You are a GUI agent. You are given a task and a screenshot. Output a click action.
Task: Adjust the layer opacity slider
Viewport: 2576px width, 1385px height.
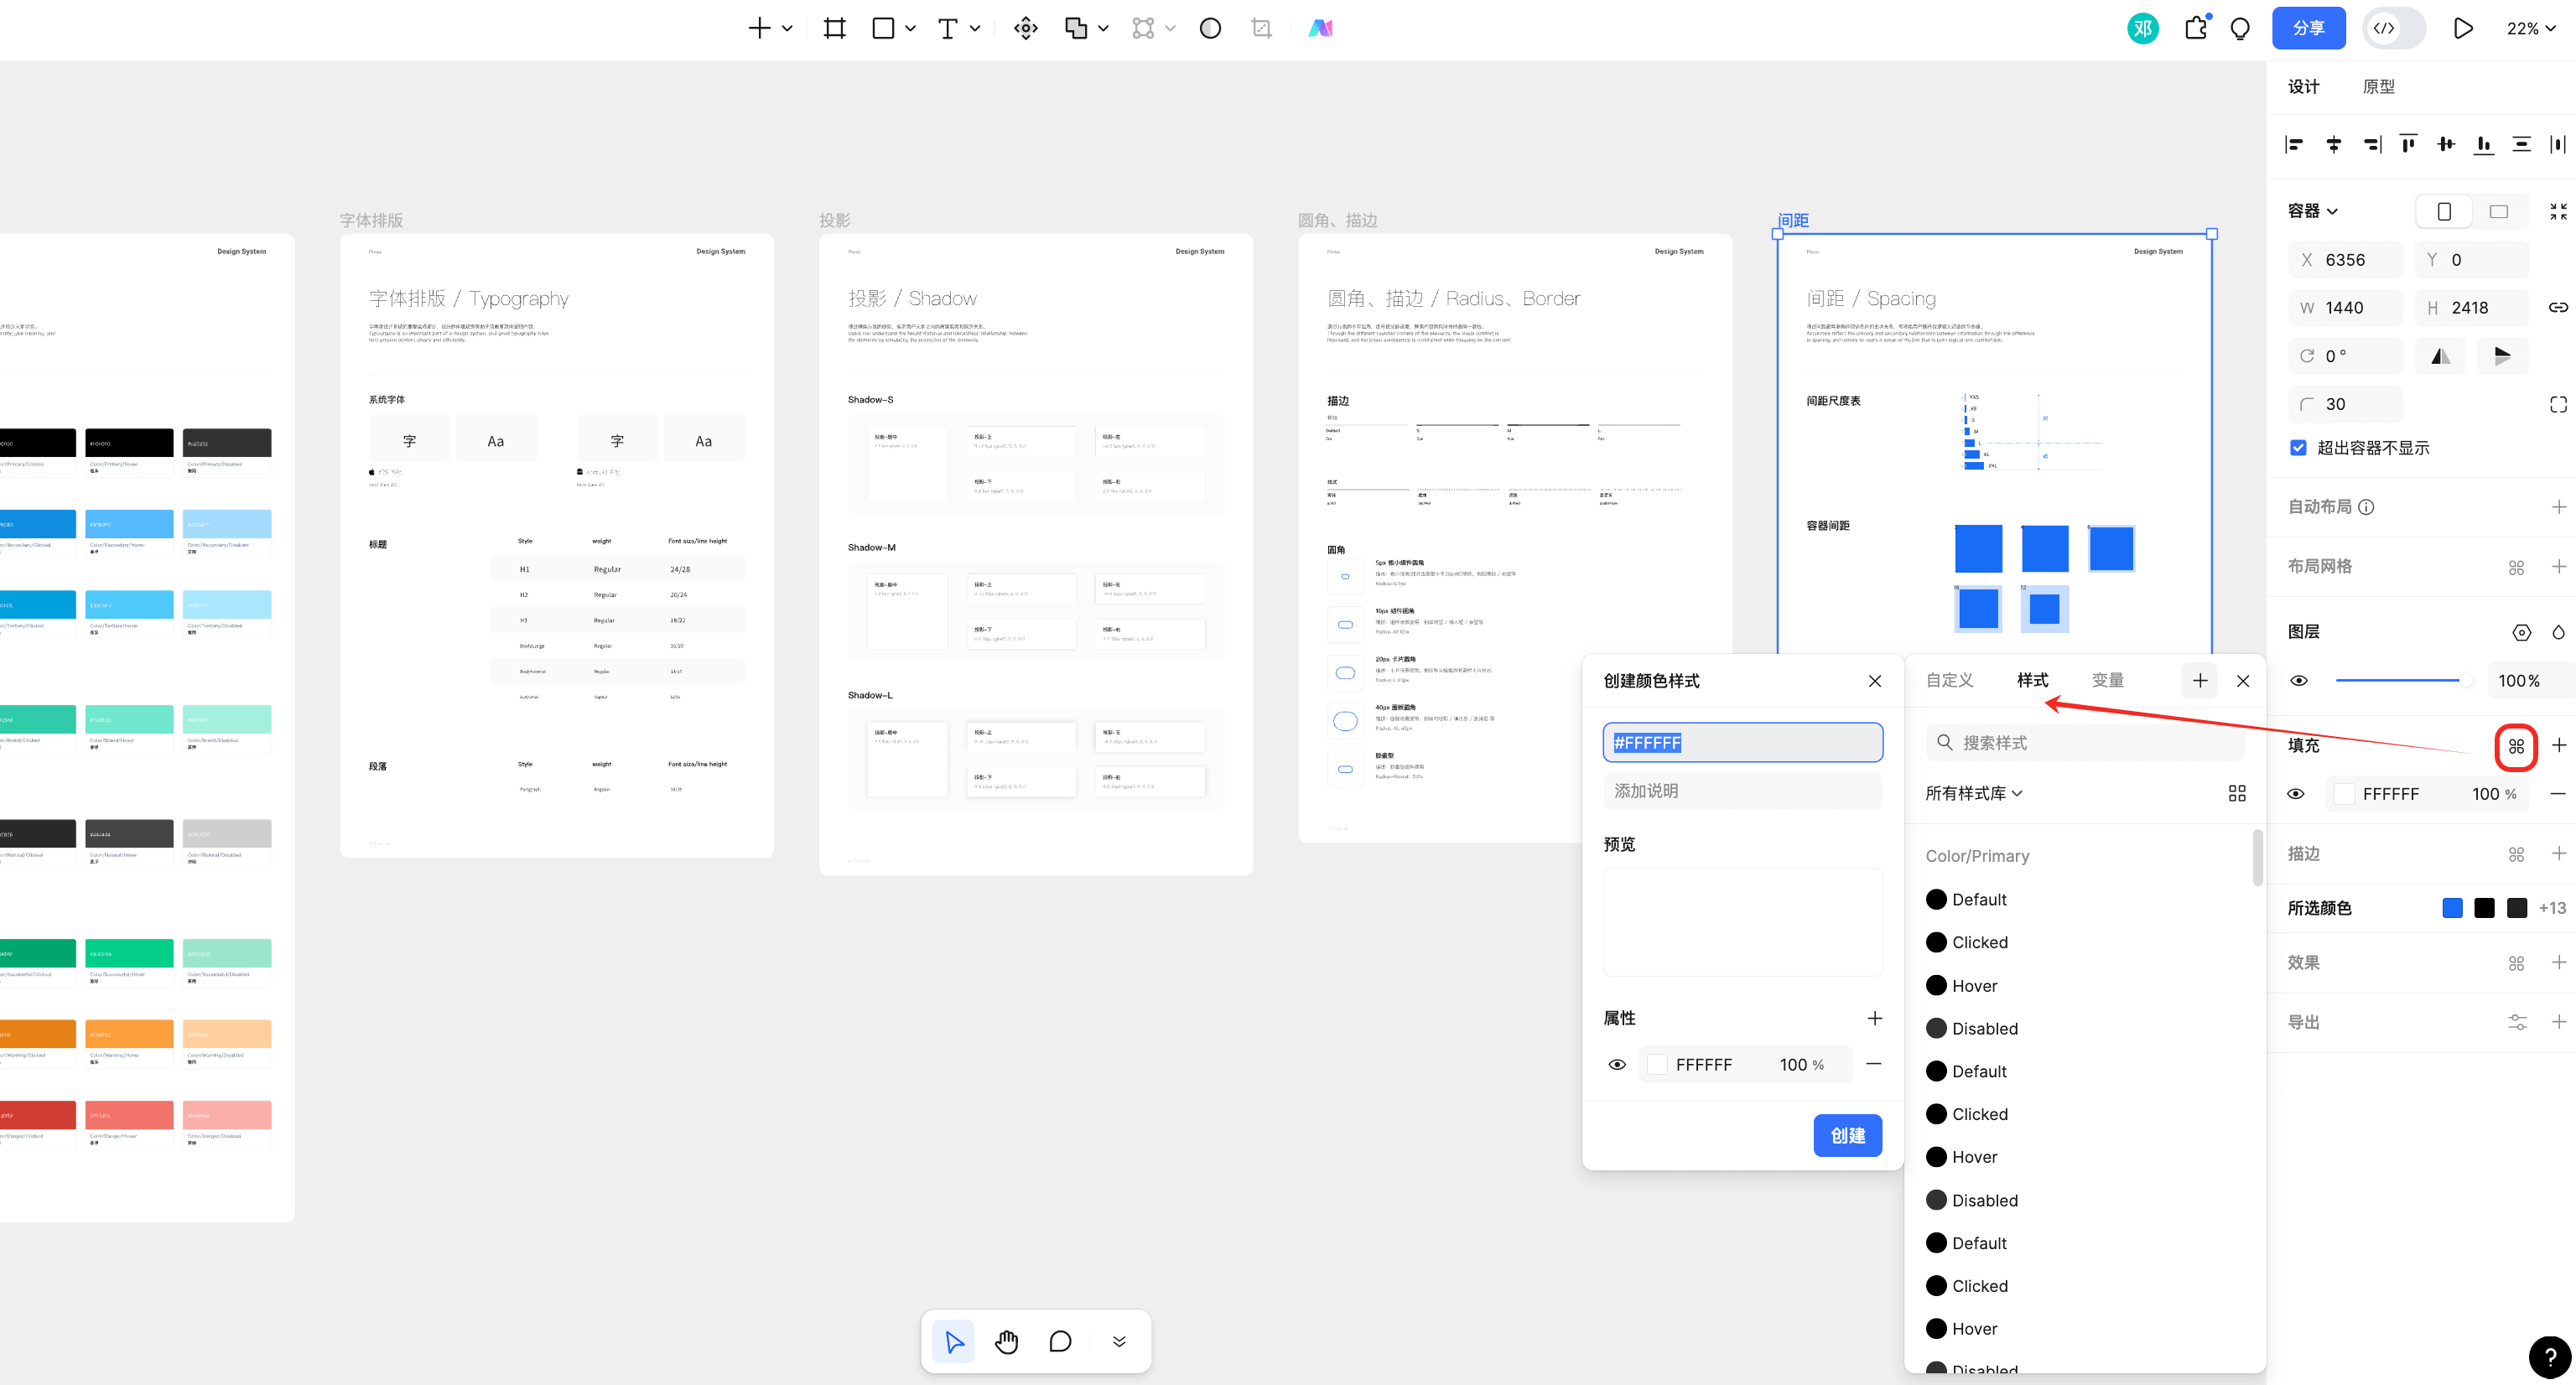(x=2404, y=680)
